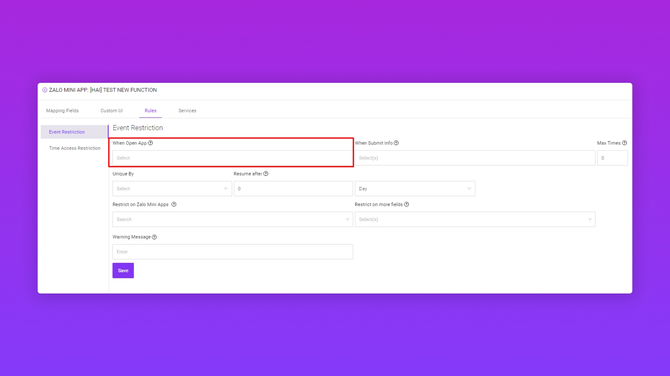Go to the Services tab
Viewport: 670px width, 376px height.
(x=187, y=110)
